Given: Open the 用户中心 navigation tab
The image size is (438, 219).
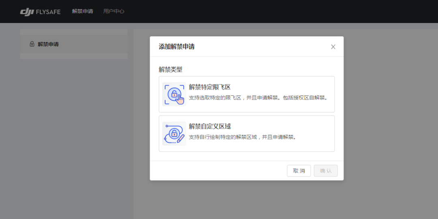Looking at the screenshot, I should [x=114, y=11].
